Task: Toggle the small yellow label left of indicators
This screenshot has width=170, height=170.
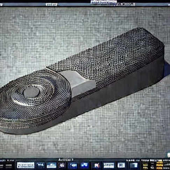Action: 146,165
